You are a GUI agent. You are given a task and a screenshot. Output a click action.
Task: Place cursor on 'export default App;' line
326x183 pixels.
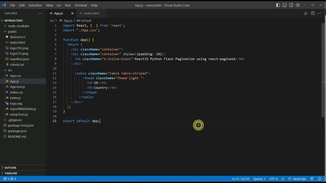(x=81, y=121)
